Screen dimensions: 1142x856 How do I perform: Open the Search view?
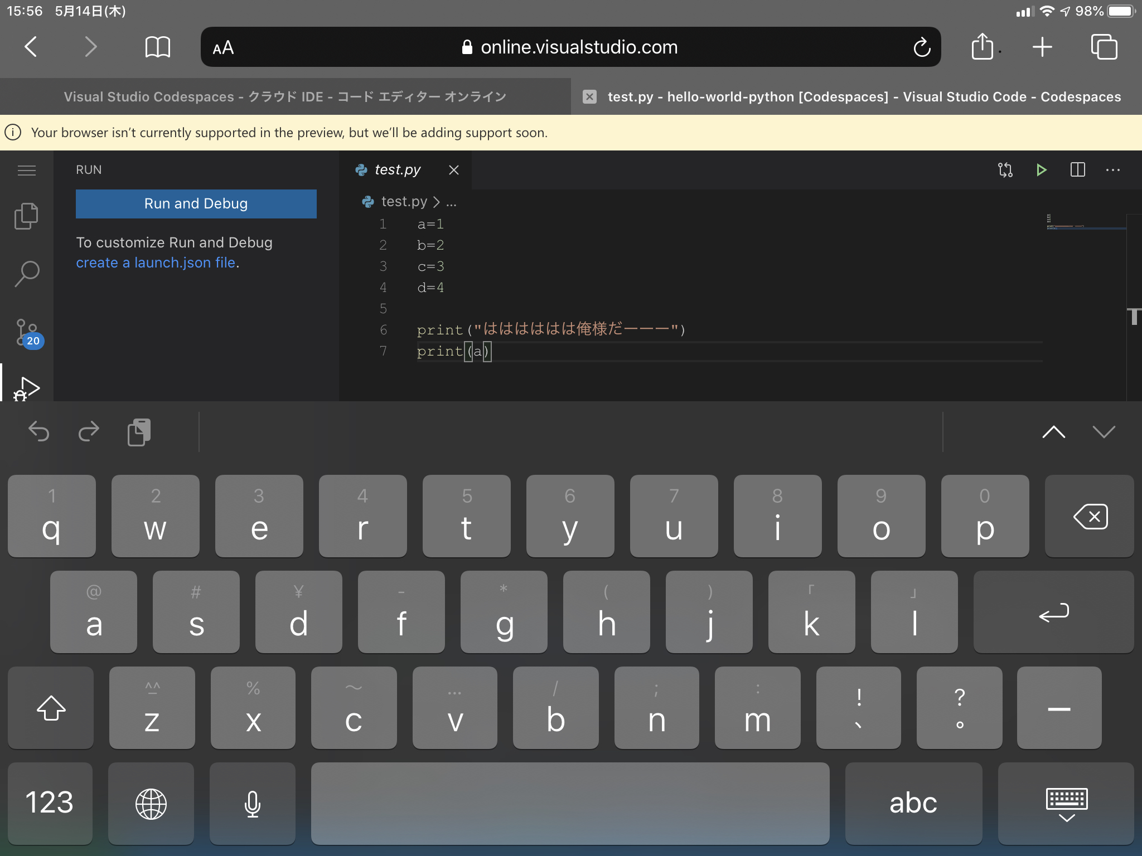click(x=27, y=274)
